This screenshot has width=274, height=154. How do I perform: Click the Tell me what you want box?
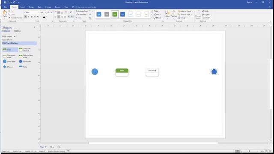[x=84, y=7]
